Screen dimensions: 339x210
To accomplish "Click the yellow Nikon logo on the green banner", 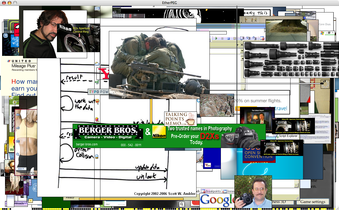I will click(x=159, y=132).
